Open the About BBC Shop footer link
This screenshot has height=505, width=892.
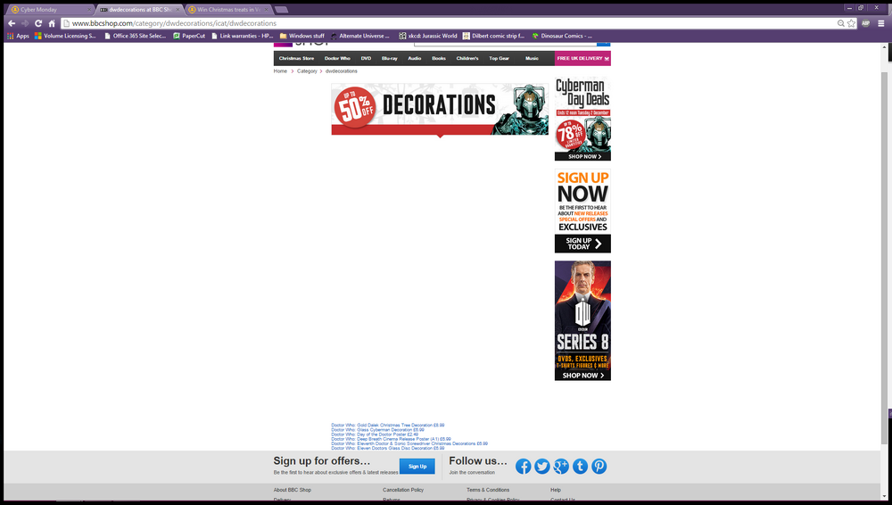coord(292,490)
